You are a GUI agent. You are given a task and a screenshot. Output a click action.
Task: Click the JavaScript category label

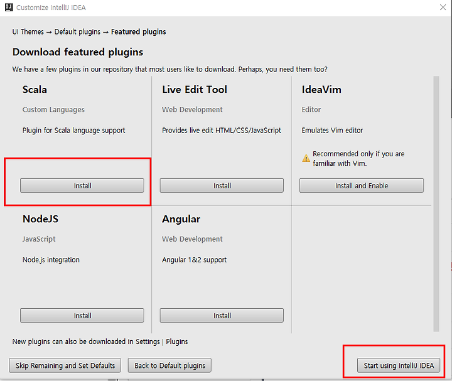point(39,239)
